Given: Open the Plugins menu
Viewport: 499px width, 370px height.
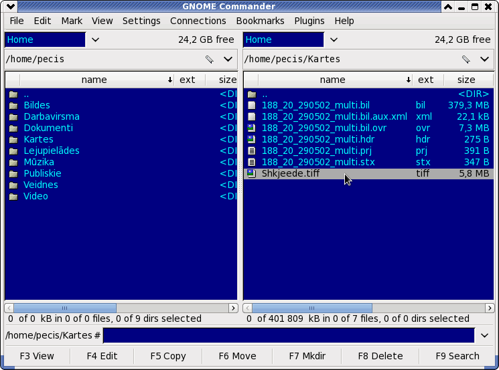Looking at the screenshot, I should pos(309,21).
